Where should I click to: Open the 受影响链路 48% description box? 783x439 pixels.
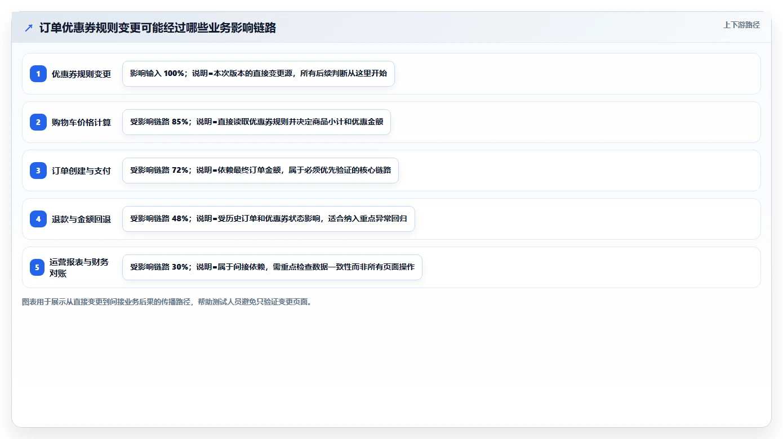point(269,219)
